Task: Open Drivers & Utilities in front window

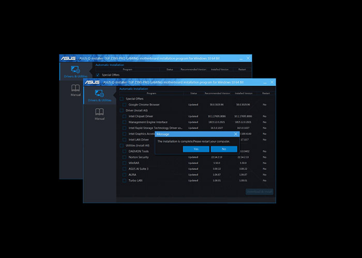Action: pos(99,95)
